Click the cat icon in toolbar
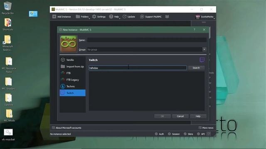This screenshot has width=266, height=149. (167, 17)
